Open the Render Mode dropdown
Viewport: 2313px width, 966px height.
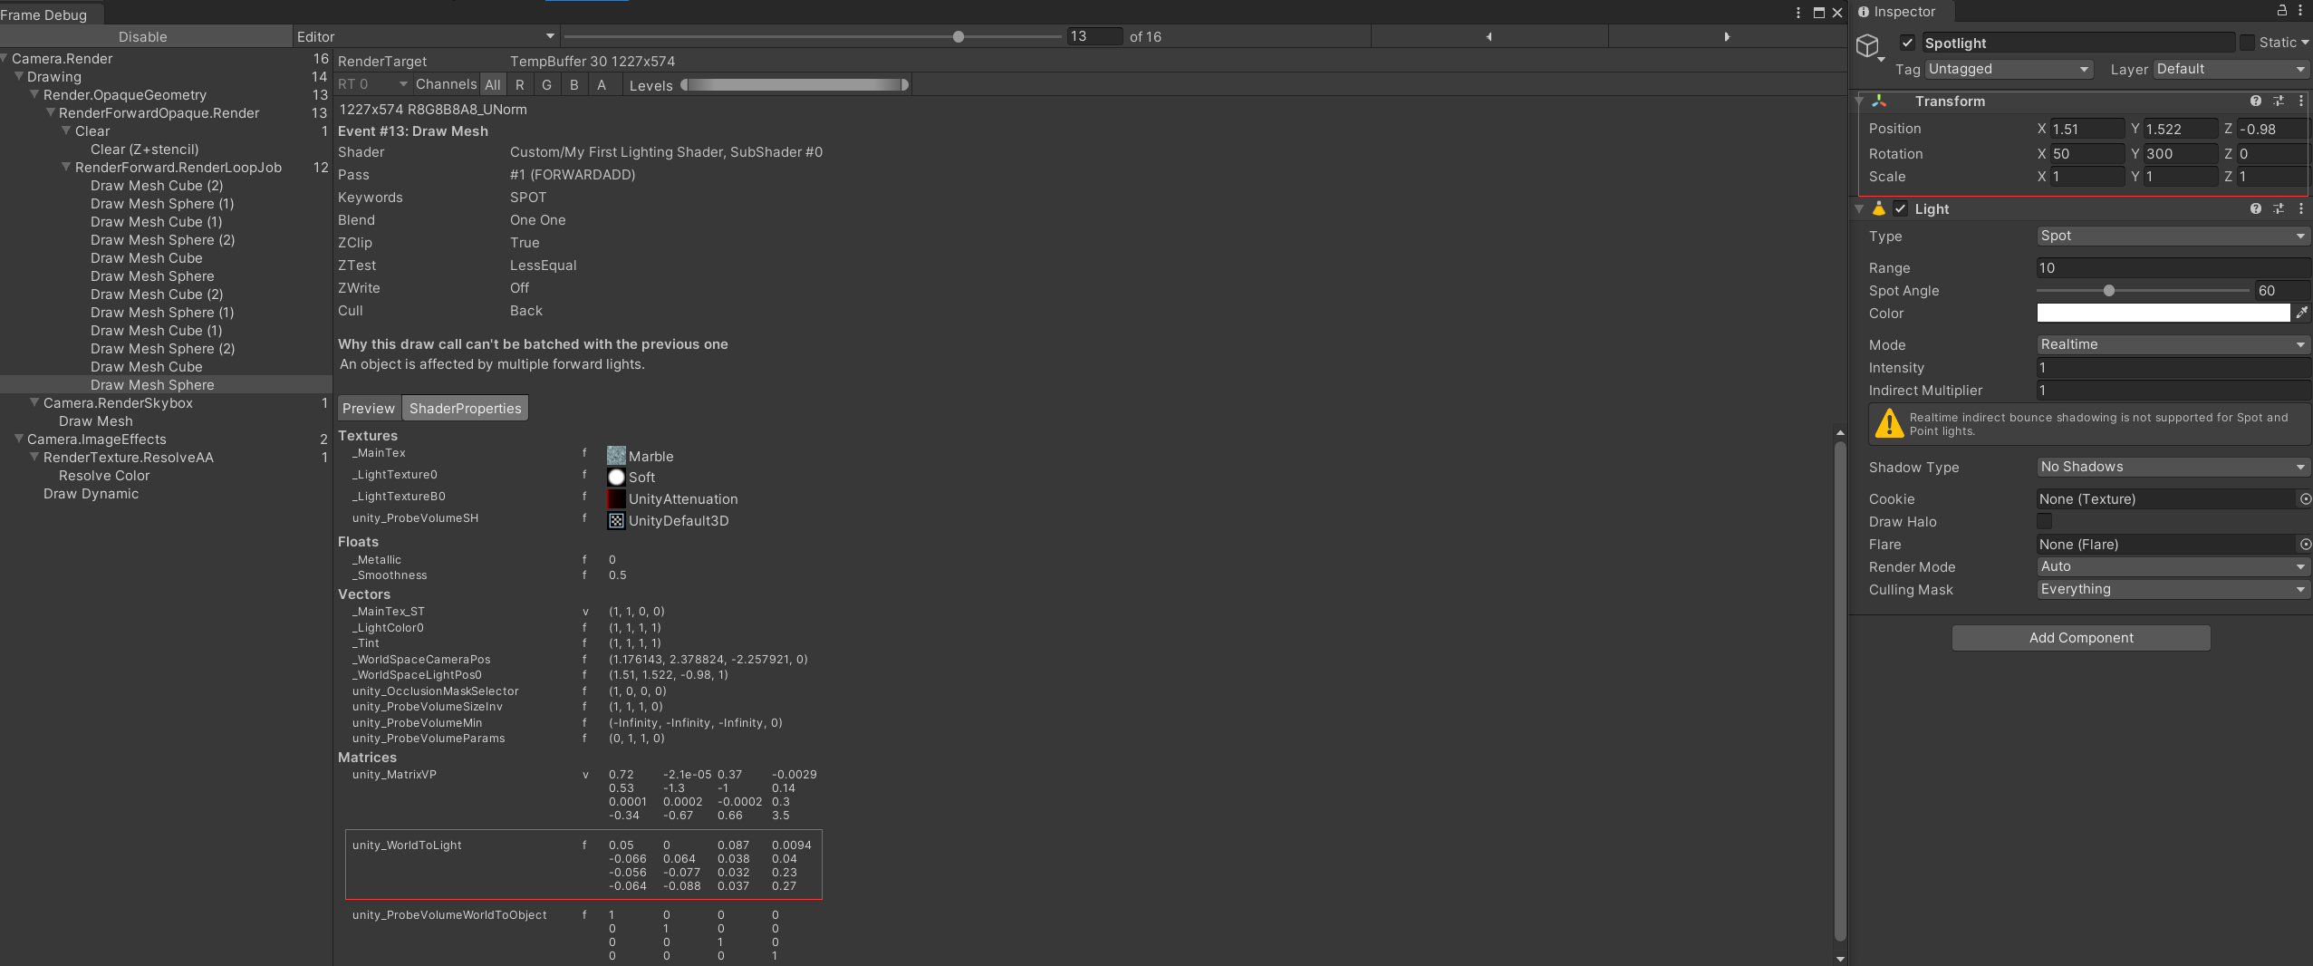(x=2173, y=566)
